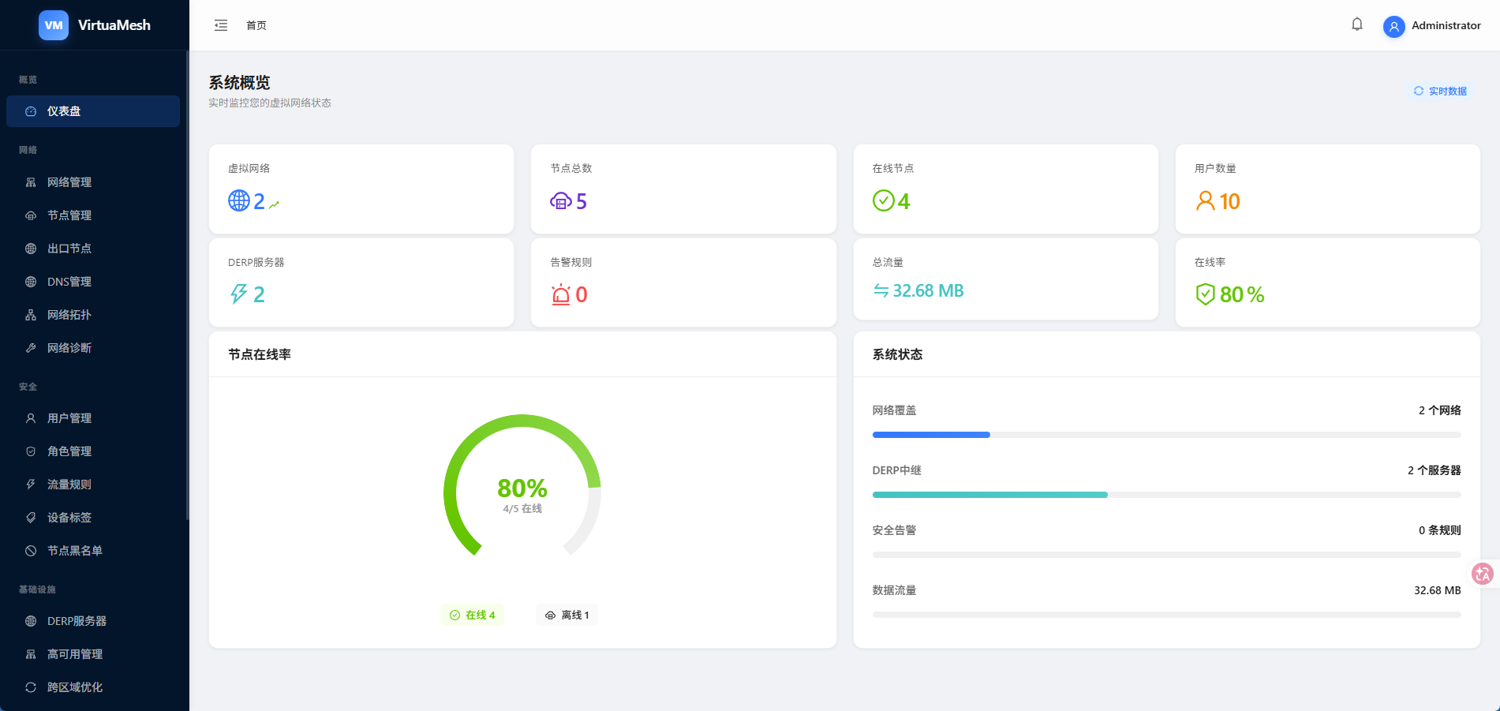Click the alarm icon in 告警规则 card
1500x711 pixels.
point(561,294)
